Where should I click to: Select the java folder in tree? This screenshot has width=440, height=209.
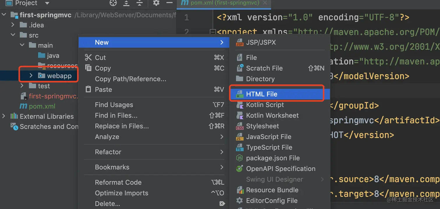(x=53, y=56)
